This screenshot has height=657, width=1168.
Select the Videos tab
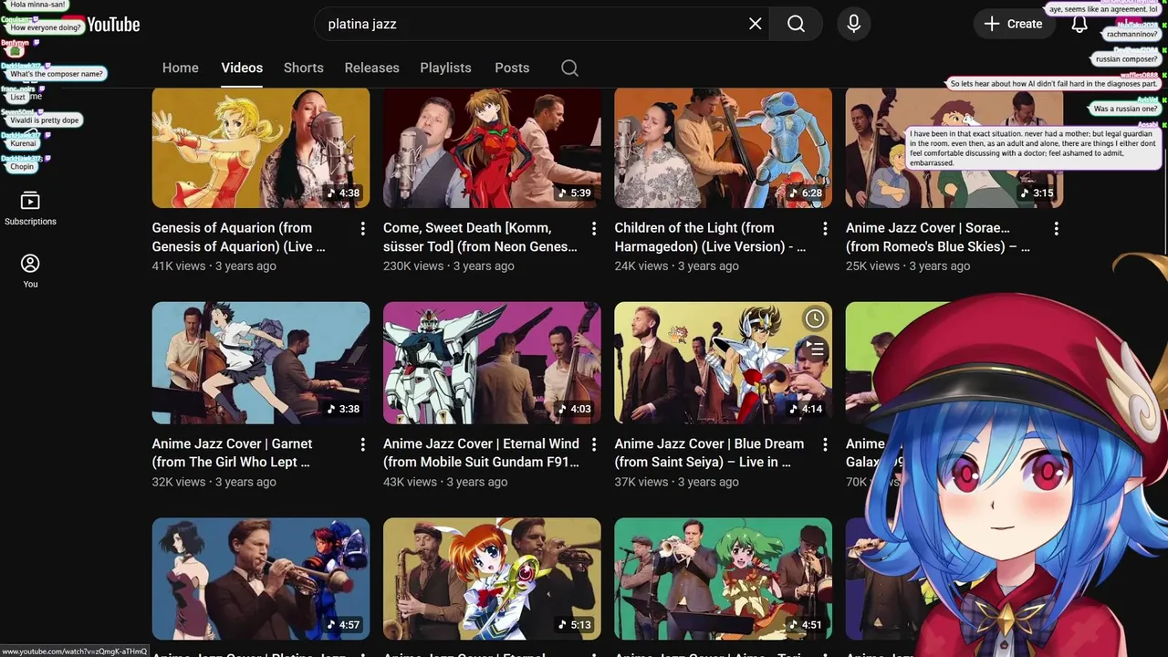click(242, 68)
